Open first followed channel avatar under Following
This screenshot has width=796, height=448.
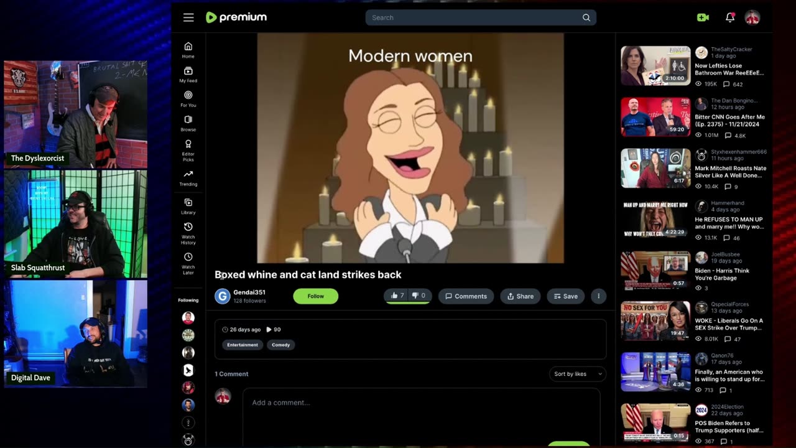coord(188,318)
